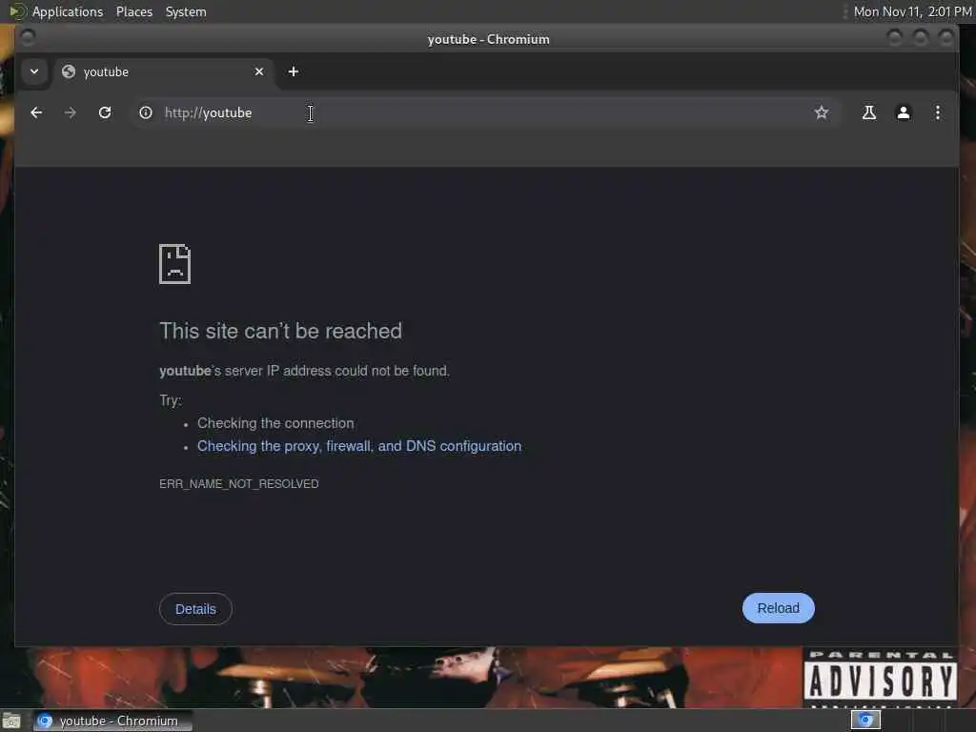Expand the tab search dropdown
The height and width of the screenshot is (732, 976).
point(34,71)
